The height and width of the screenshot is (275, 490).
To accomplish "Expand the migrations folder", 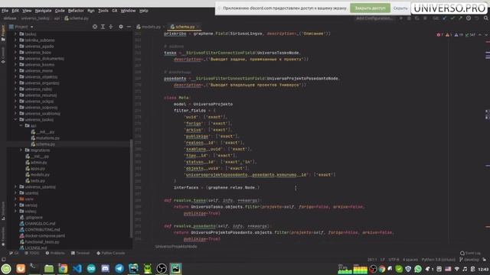I will [x=21, y=150].
